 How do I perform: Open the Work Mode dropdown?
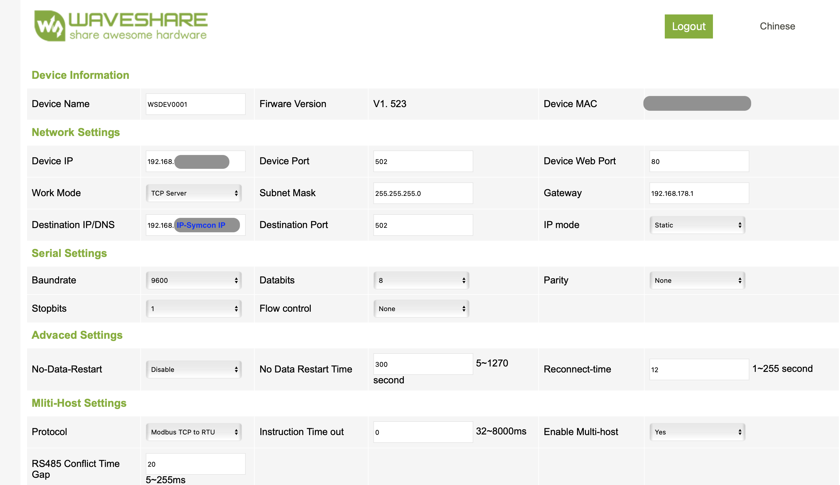194,193
